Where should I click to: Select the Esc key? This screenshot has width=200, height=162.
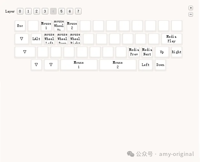[20, 26]
